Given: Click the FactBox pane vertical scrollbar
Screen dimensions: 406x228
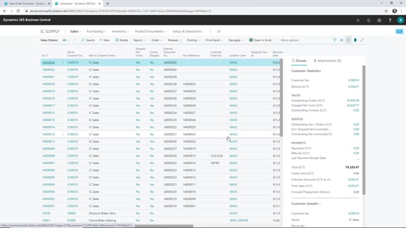Looking at the screenshot, I should pos(363,129).
